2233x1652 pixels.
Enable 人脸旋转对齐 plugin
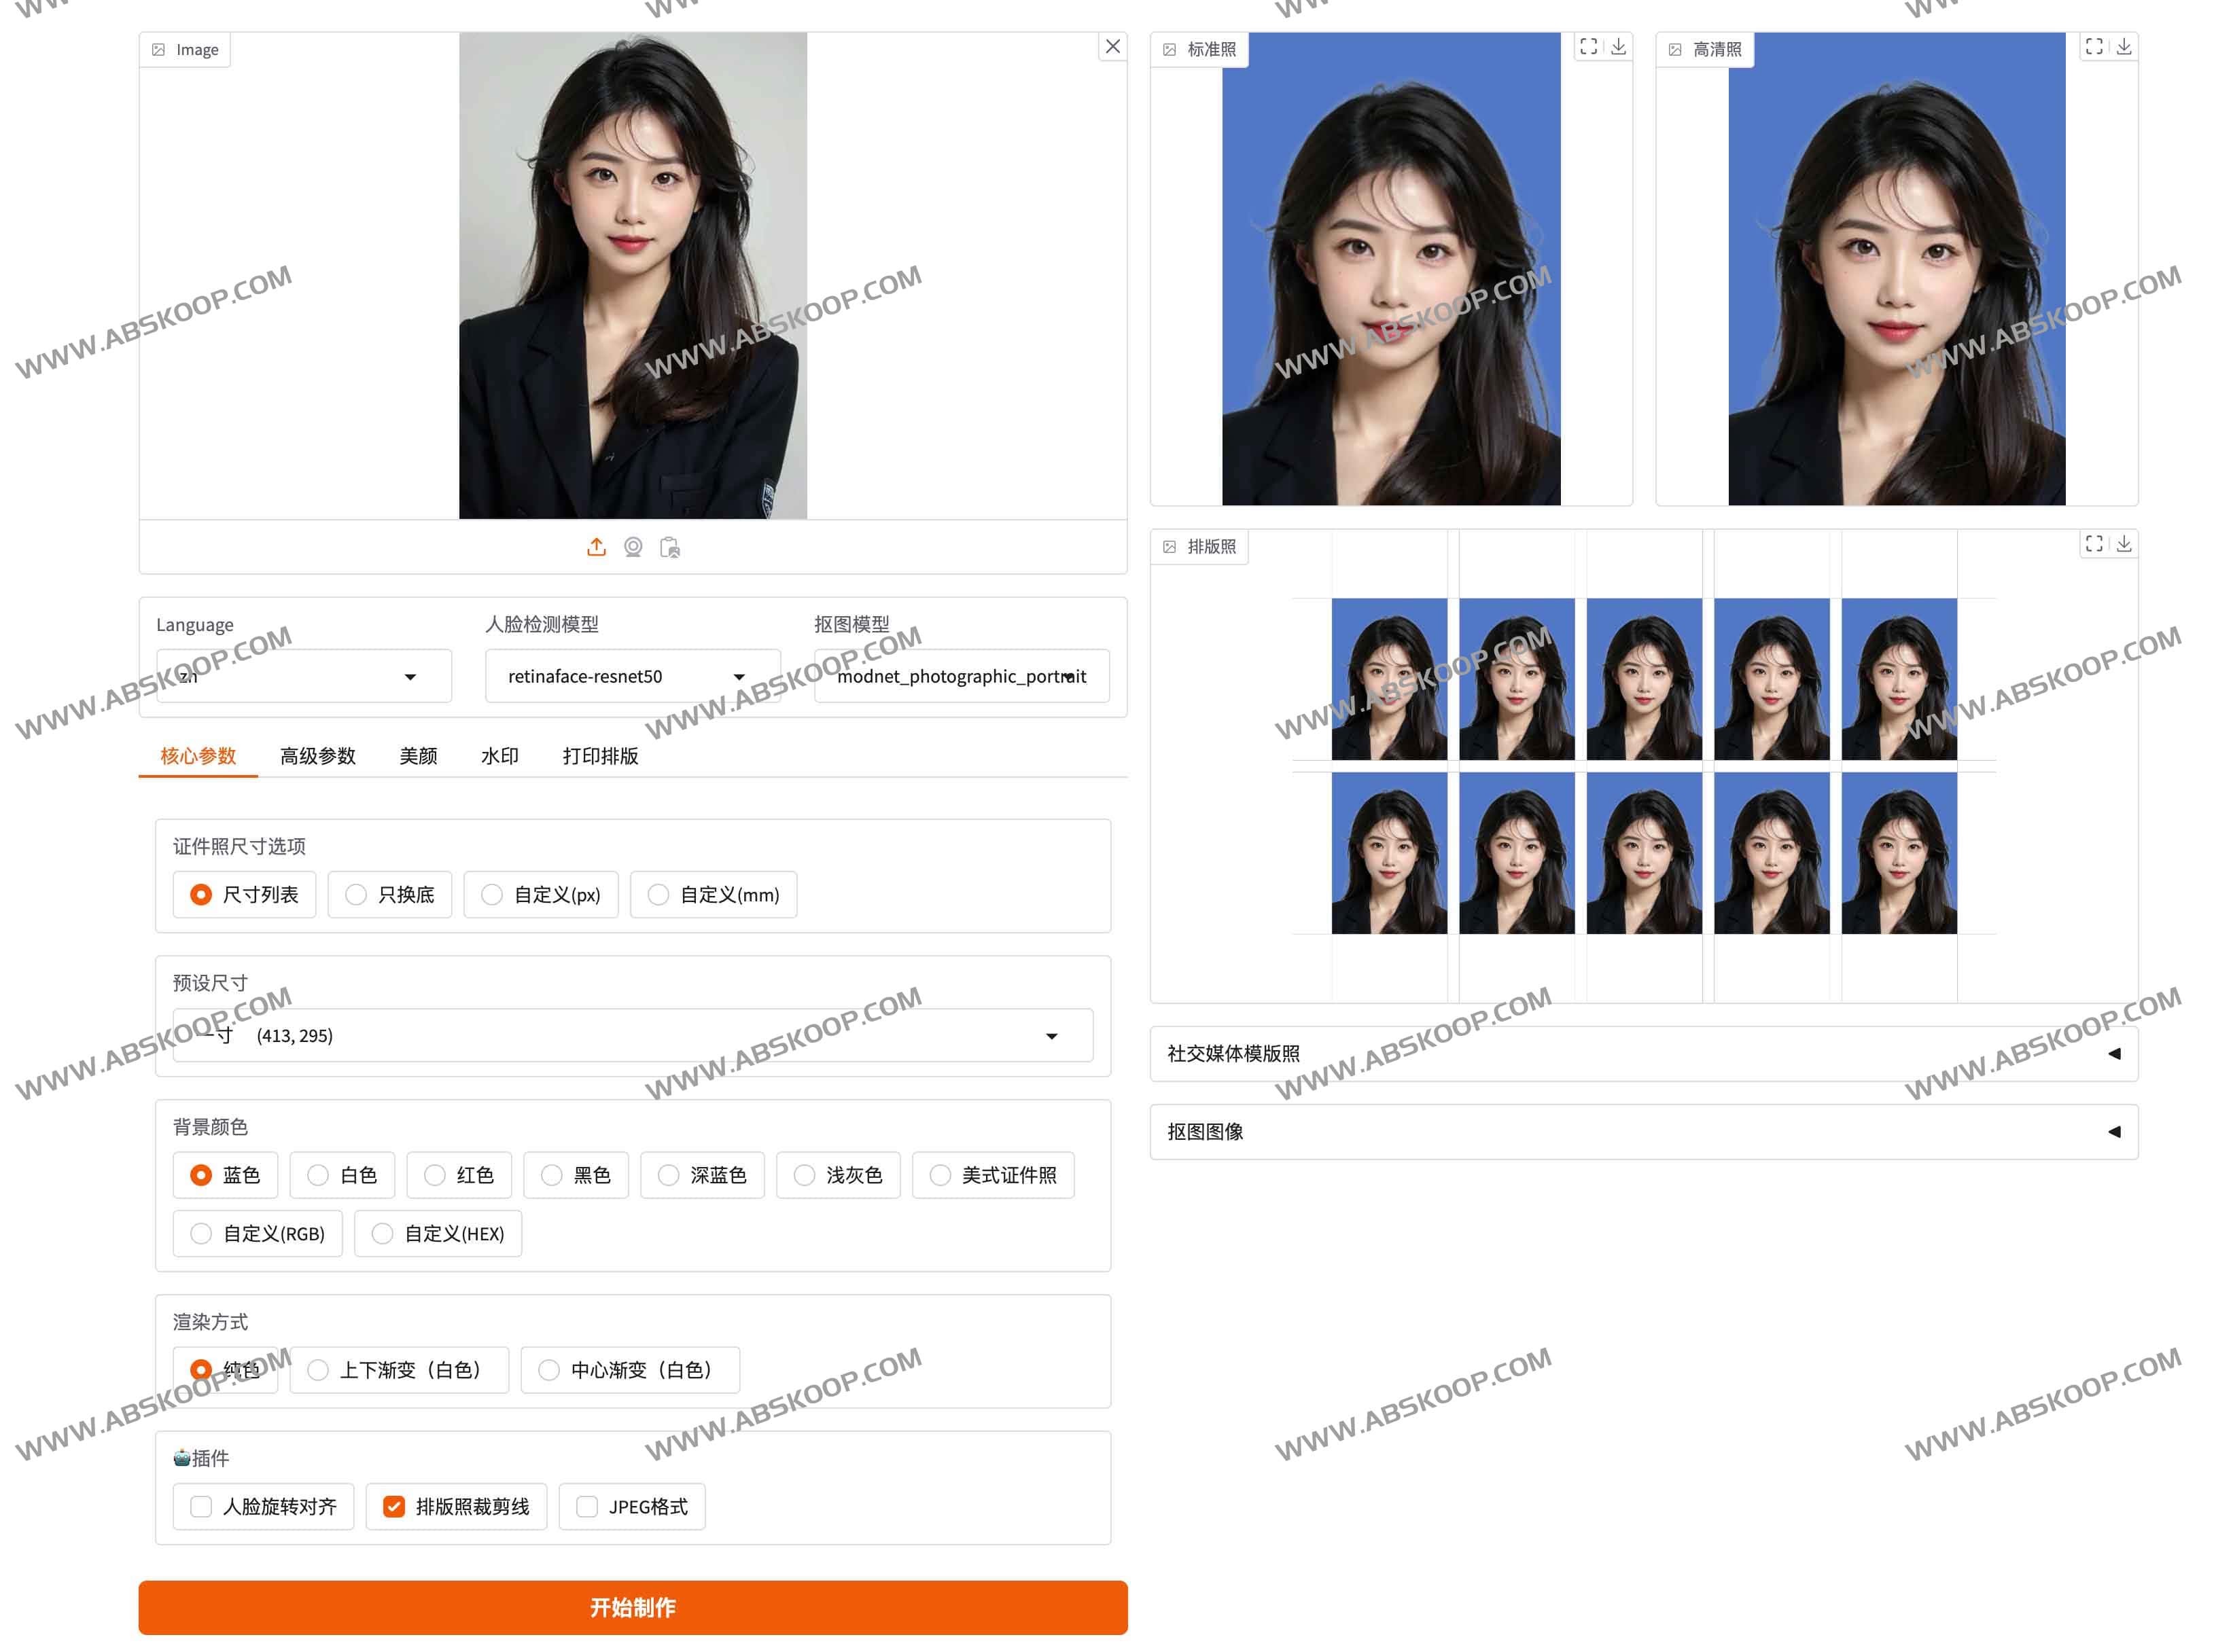tap(201, 1506)
